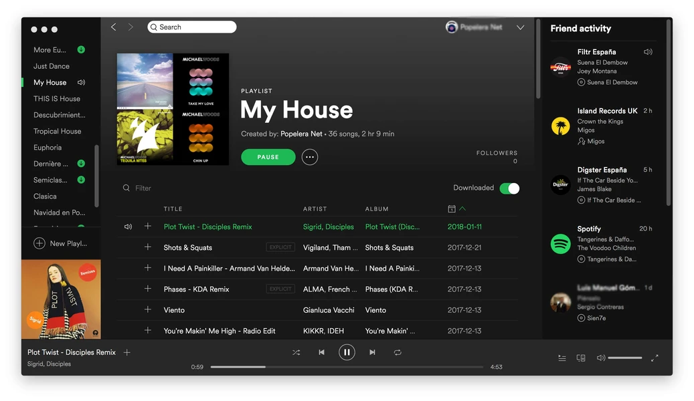This screenshot has height=401, width=694.
Task: Add You're Makin' Me High to library
Action: (148, 330)
